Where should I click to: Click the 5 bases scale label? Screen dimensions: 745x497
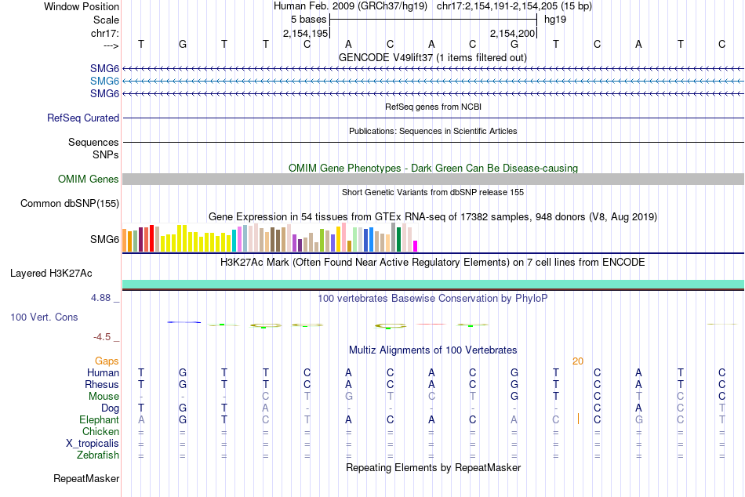[x=309, y=20]
